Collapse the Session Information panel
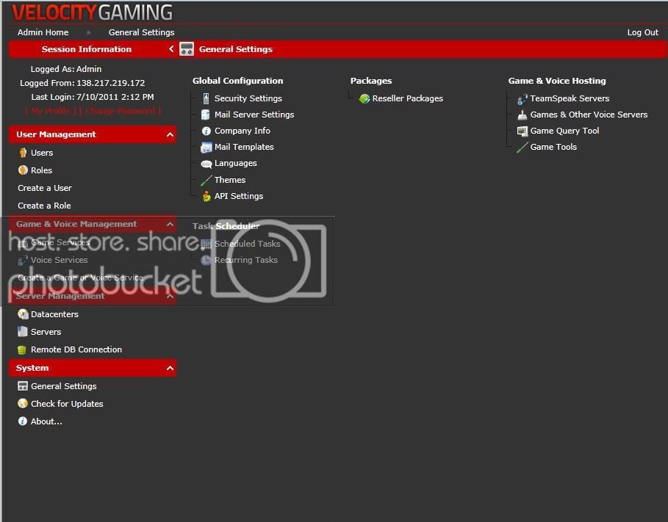This screenshot has height=522, width=668. (171, 48)
